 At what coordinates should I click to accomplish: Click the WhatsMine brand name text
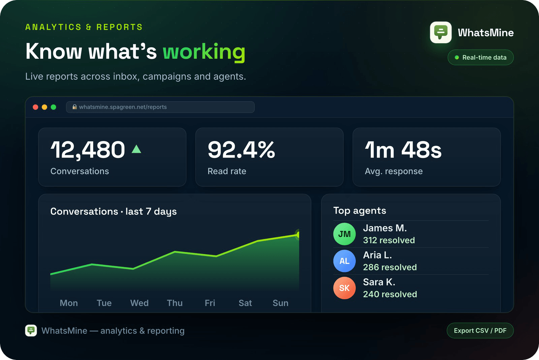click(486, 33)
